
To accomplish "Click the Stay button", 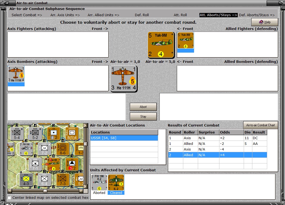I will 143,117.
